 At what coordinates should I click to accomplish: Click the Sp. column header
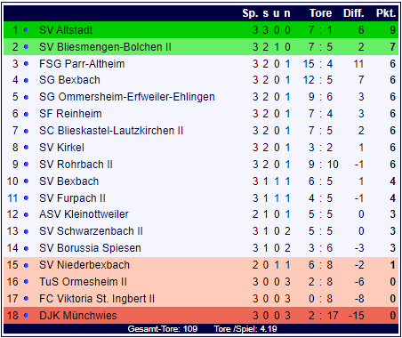pyautogui.click(x=250, y=13)
